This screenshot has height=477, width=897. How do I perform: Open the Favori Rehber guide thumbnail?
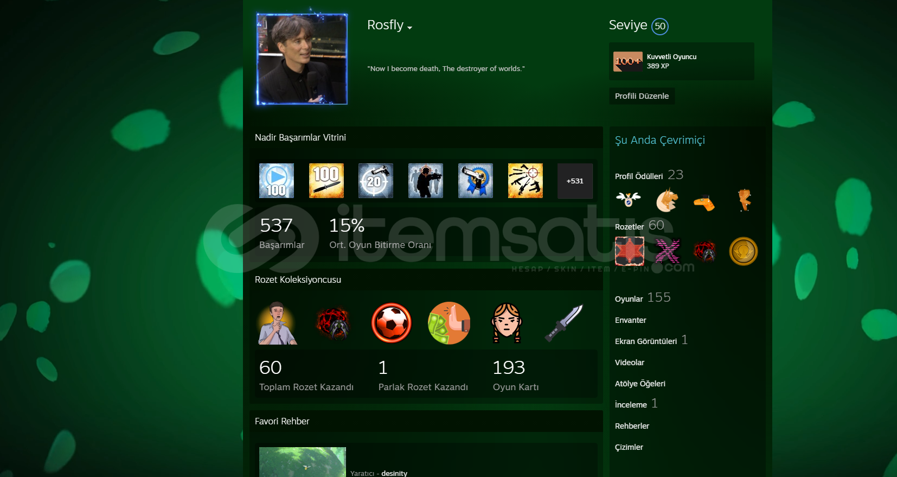(x=303, y=462)
